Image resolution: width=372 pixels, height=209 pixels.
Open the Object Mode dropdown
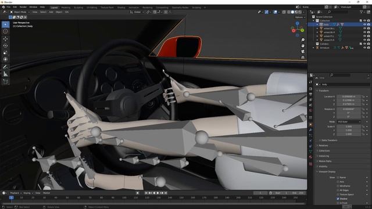[20, 12]
